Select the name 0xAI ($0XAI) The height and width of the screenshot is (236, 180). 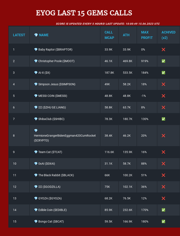tap(47, 164)
